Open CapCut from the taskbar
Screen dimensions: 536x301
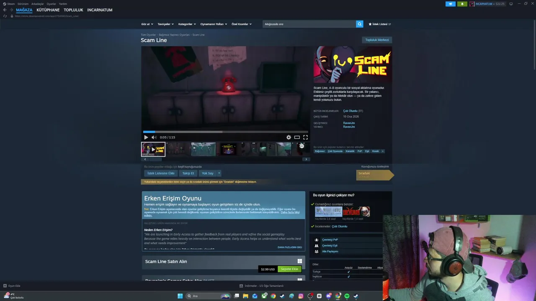(319, 296)
